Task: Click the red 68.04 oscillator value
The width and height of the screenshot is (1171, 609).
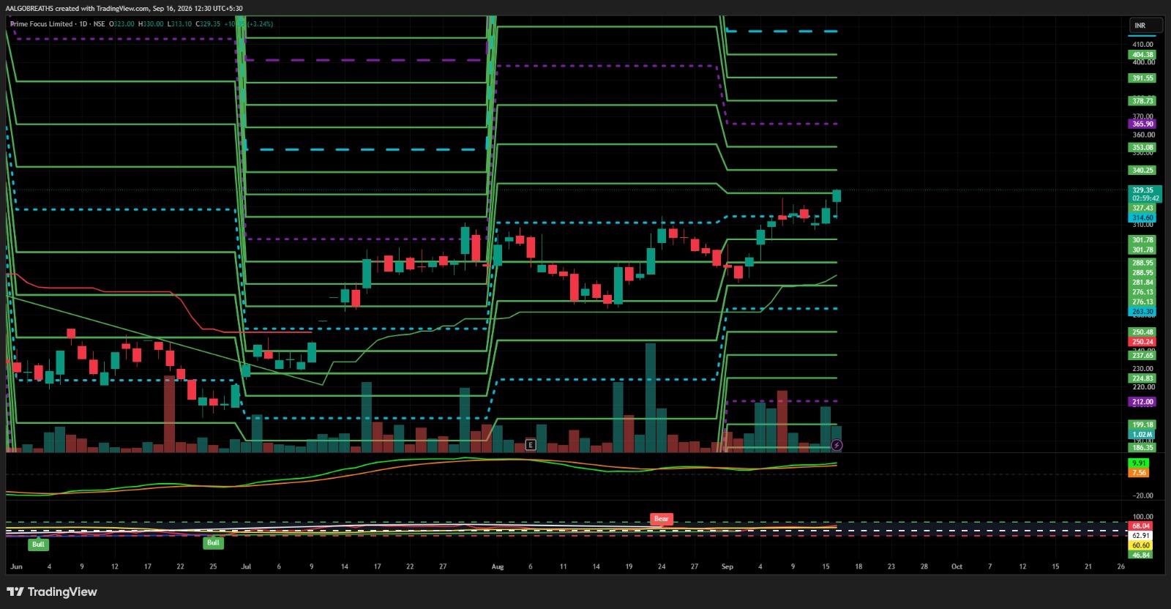Action: tap(1141, 526)
